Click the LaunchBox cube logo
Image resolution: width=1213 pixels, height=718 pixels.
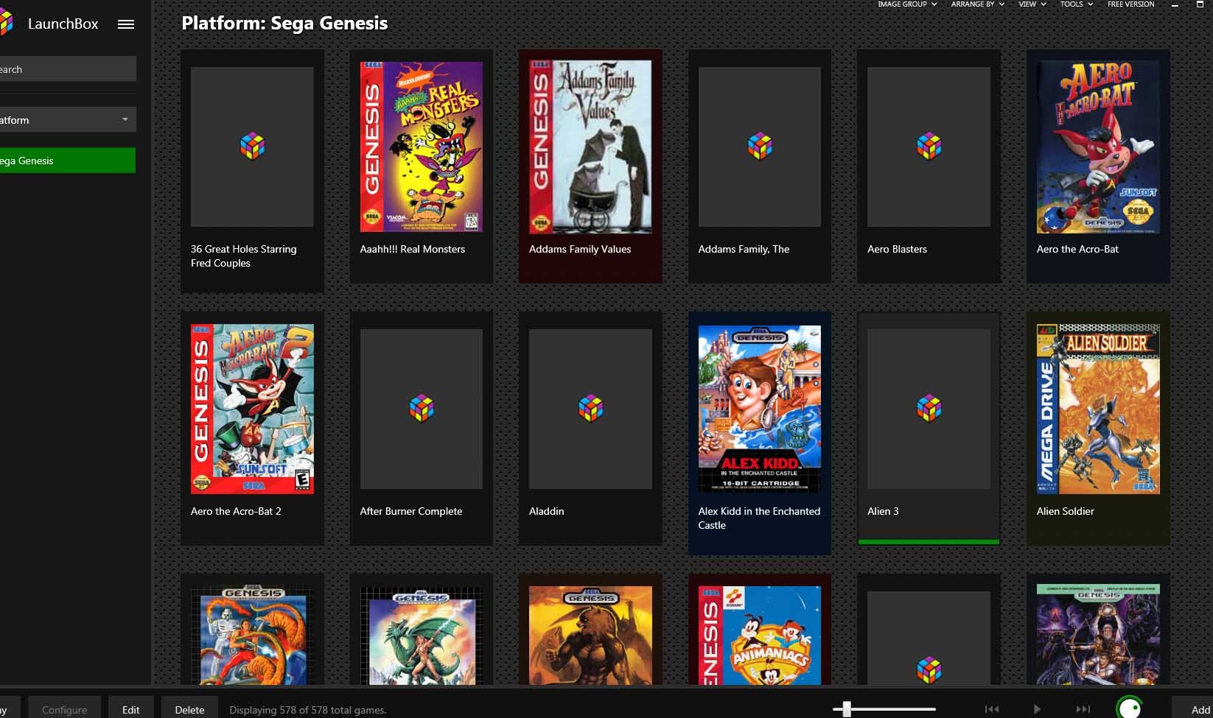tap(6, 24)
